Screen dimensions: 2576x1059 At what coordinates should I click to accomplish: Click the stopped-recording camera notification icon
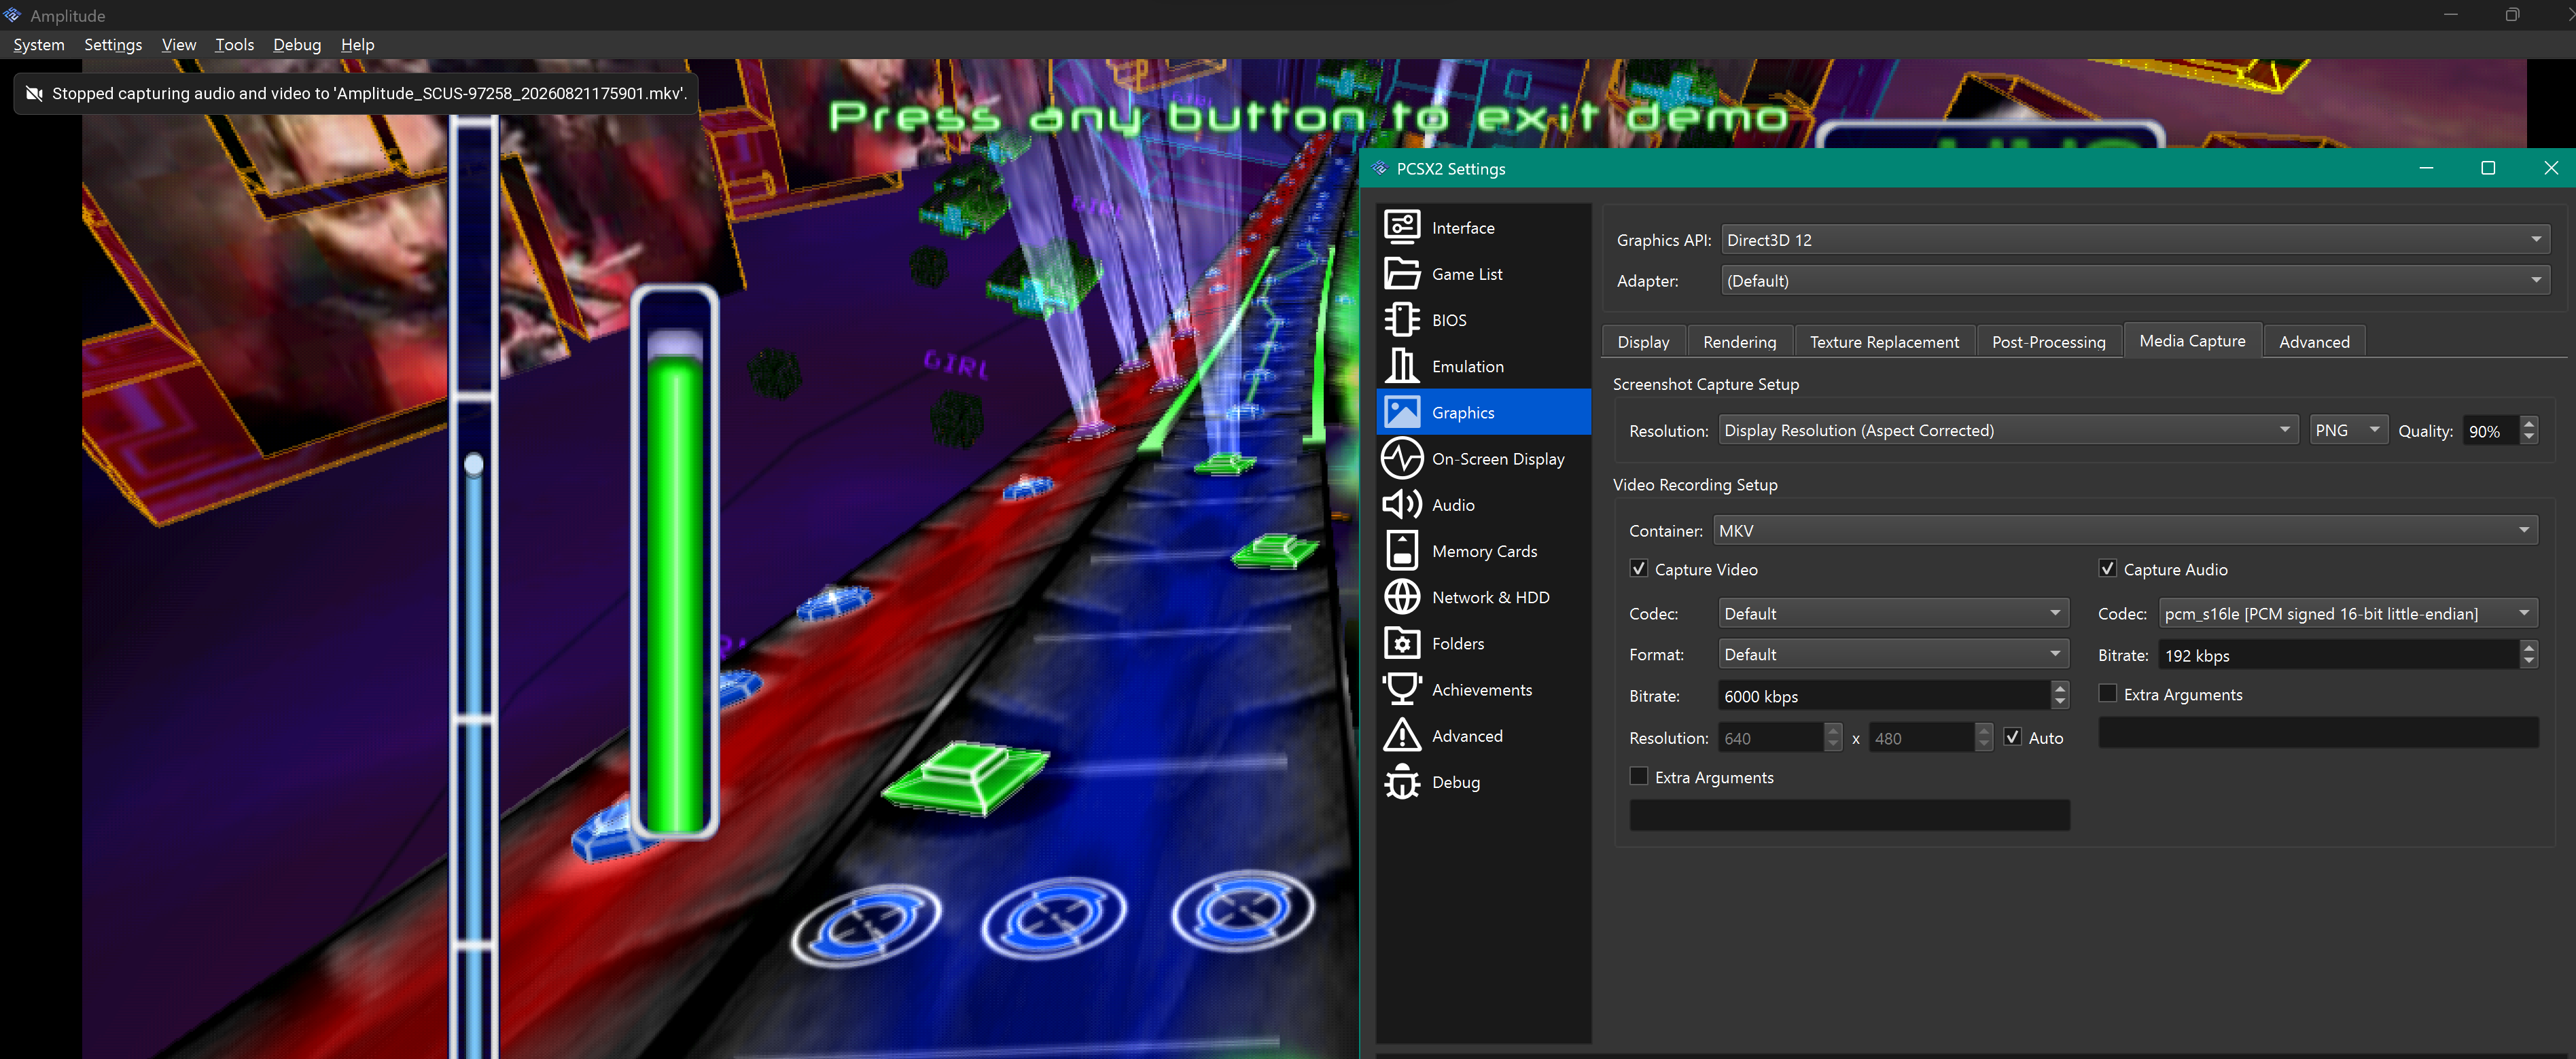point(34,93)
